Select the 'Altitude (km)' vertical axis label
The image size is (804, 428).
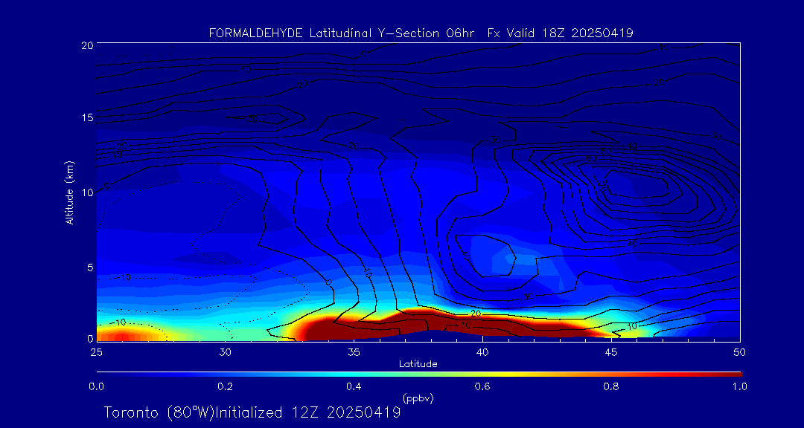point(69,192)
